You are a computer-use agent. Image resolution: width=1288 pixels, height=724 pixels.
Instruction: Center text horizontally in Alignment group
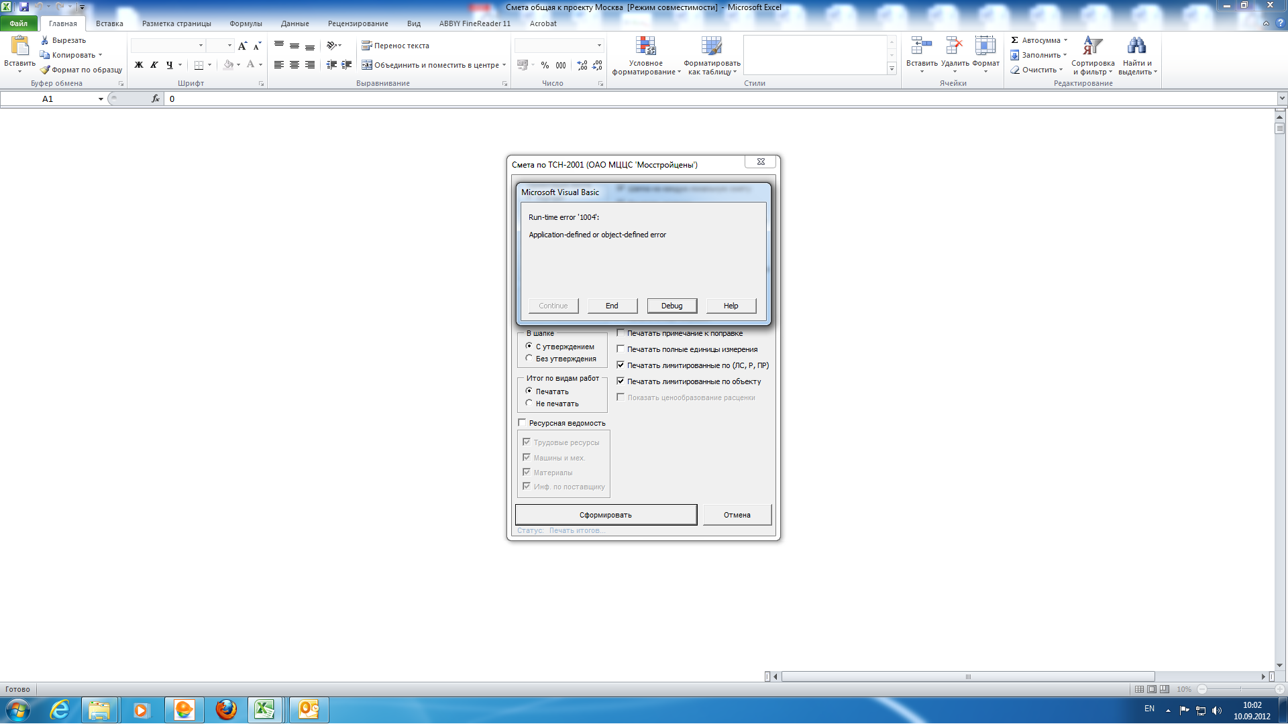click(x=294, y=65)
